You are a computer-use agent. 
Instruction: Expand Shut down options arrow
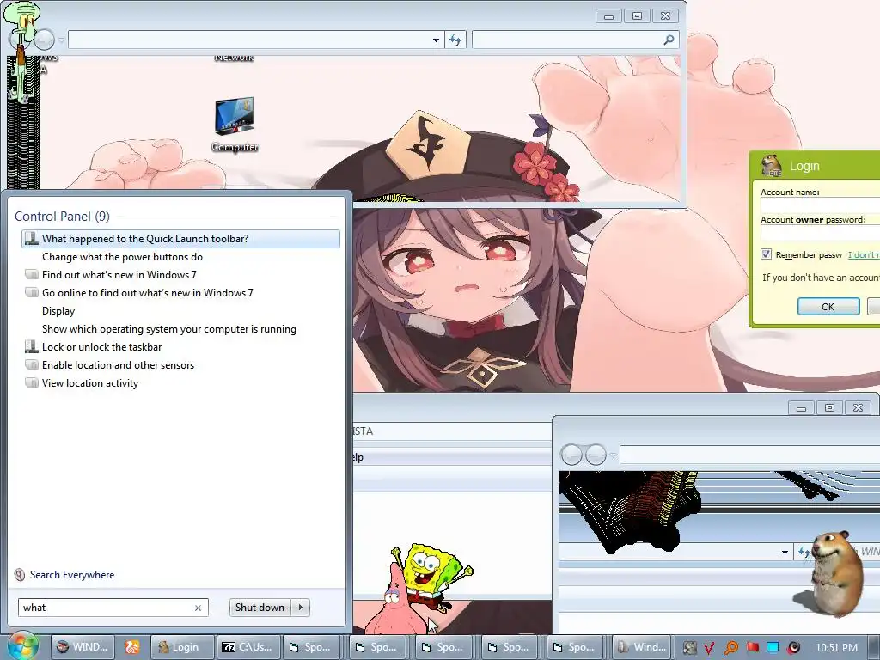[x=301, y=608]
